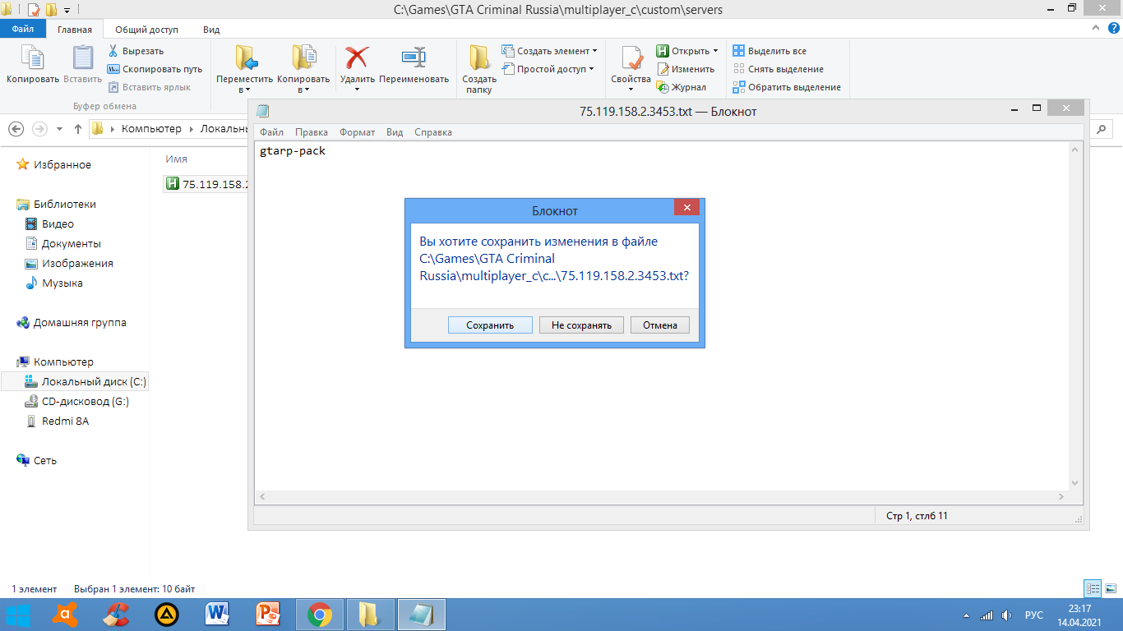
Task: Select CD-дисковод (G:) in sidebar
Action: click(x=77, y=402)
